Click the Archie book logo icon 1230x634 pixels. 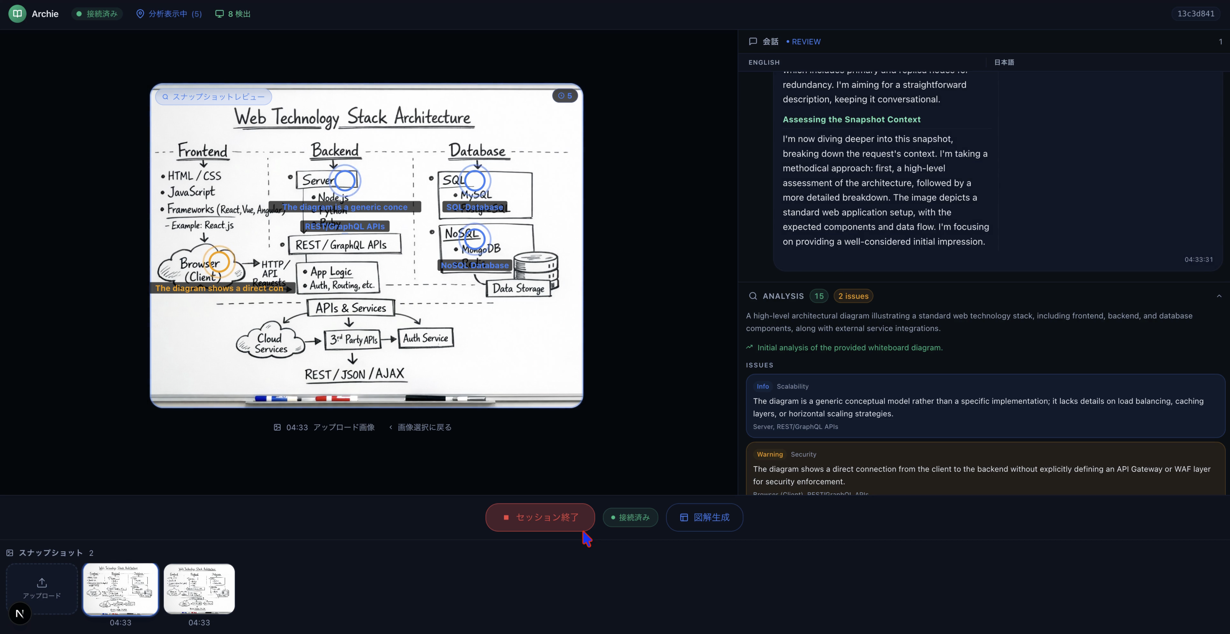17,14
